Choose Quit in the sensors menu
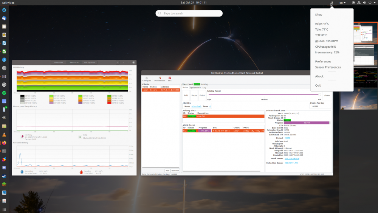 tap(318, 86)
